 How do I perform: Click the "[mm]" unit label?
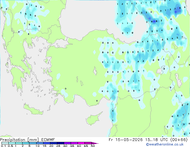coord(33,140)
